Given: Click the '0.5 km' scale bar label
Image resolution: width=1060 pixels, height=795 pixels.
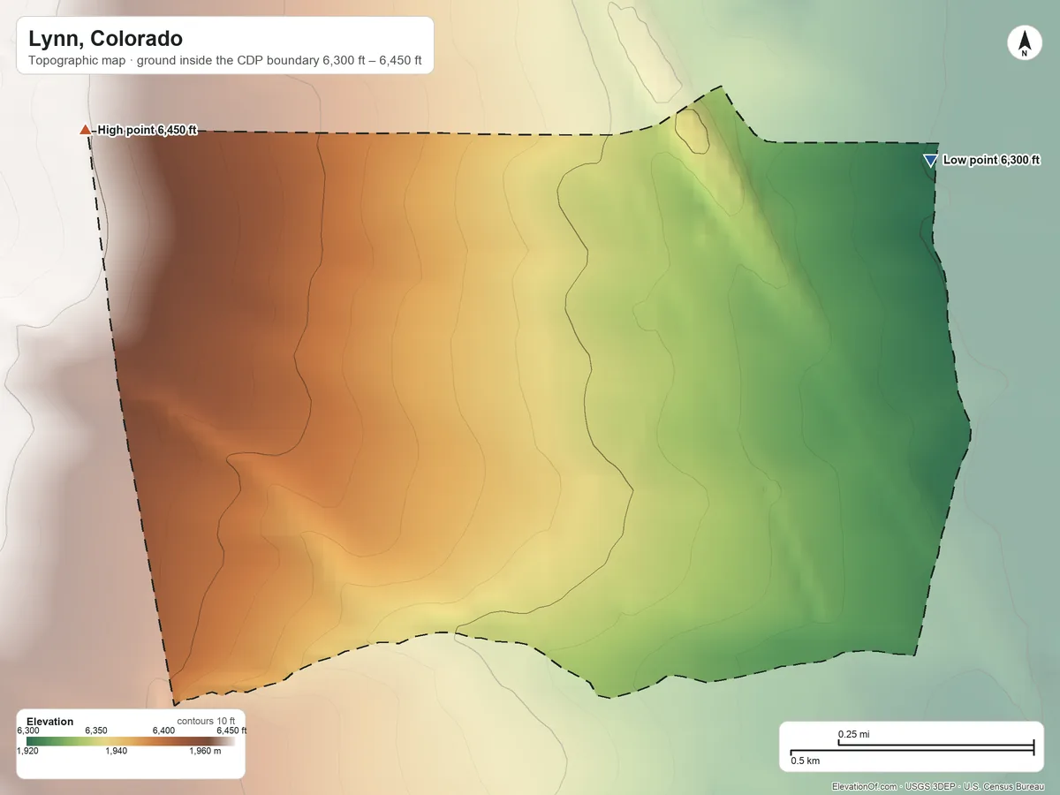Looking at the screenshot, I should pos(805,761).
